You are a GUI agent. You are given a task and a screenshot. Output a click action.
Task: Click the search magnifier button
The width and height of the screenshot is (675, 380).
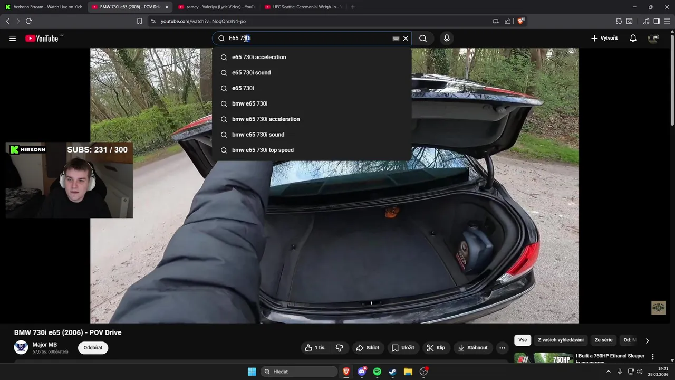coord(423,38)
